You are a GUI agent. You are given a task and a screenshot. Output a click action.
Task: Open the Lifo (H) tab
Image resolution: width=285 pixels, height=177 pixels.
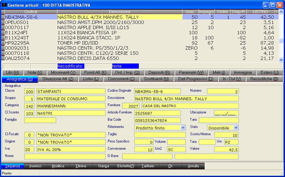coord(12,72)
